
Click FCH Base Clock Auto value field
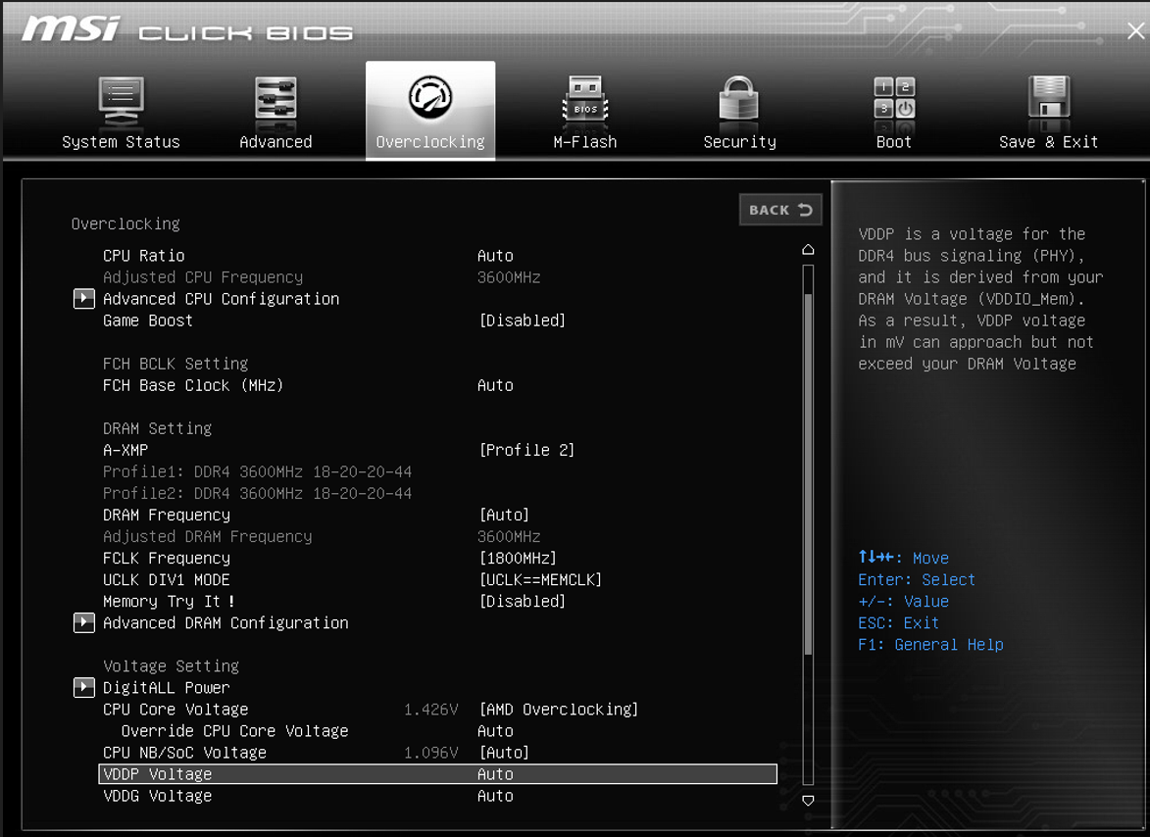point(495,385)
